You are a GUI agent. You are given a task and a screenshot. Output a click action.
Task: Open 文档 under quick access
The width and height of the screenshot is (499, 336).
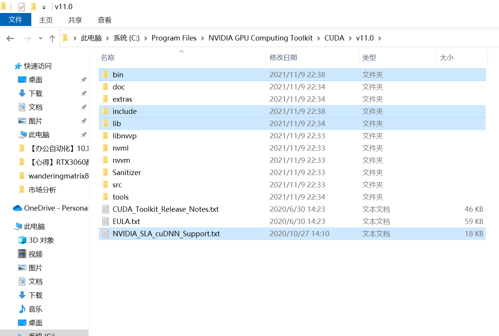36,107
